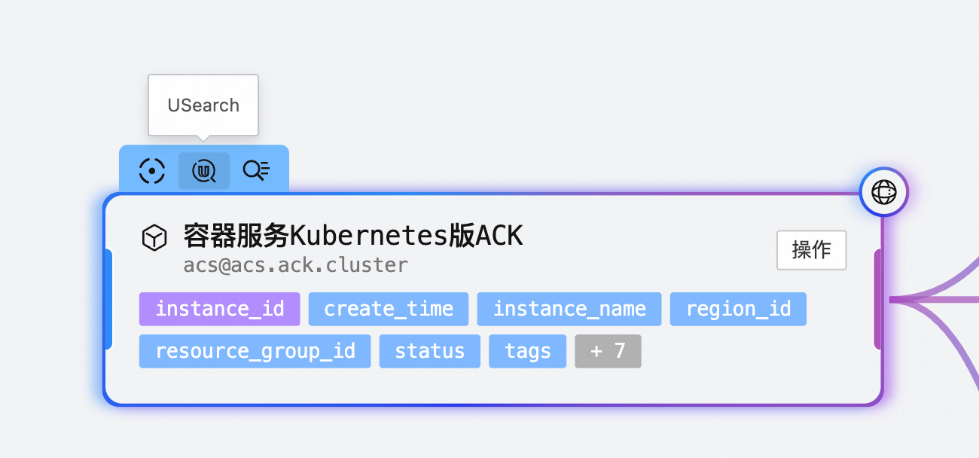Screen dimensions: 979x458
Task: Click the search list icon in the toolbar
Action: [256, 171]
